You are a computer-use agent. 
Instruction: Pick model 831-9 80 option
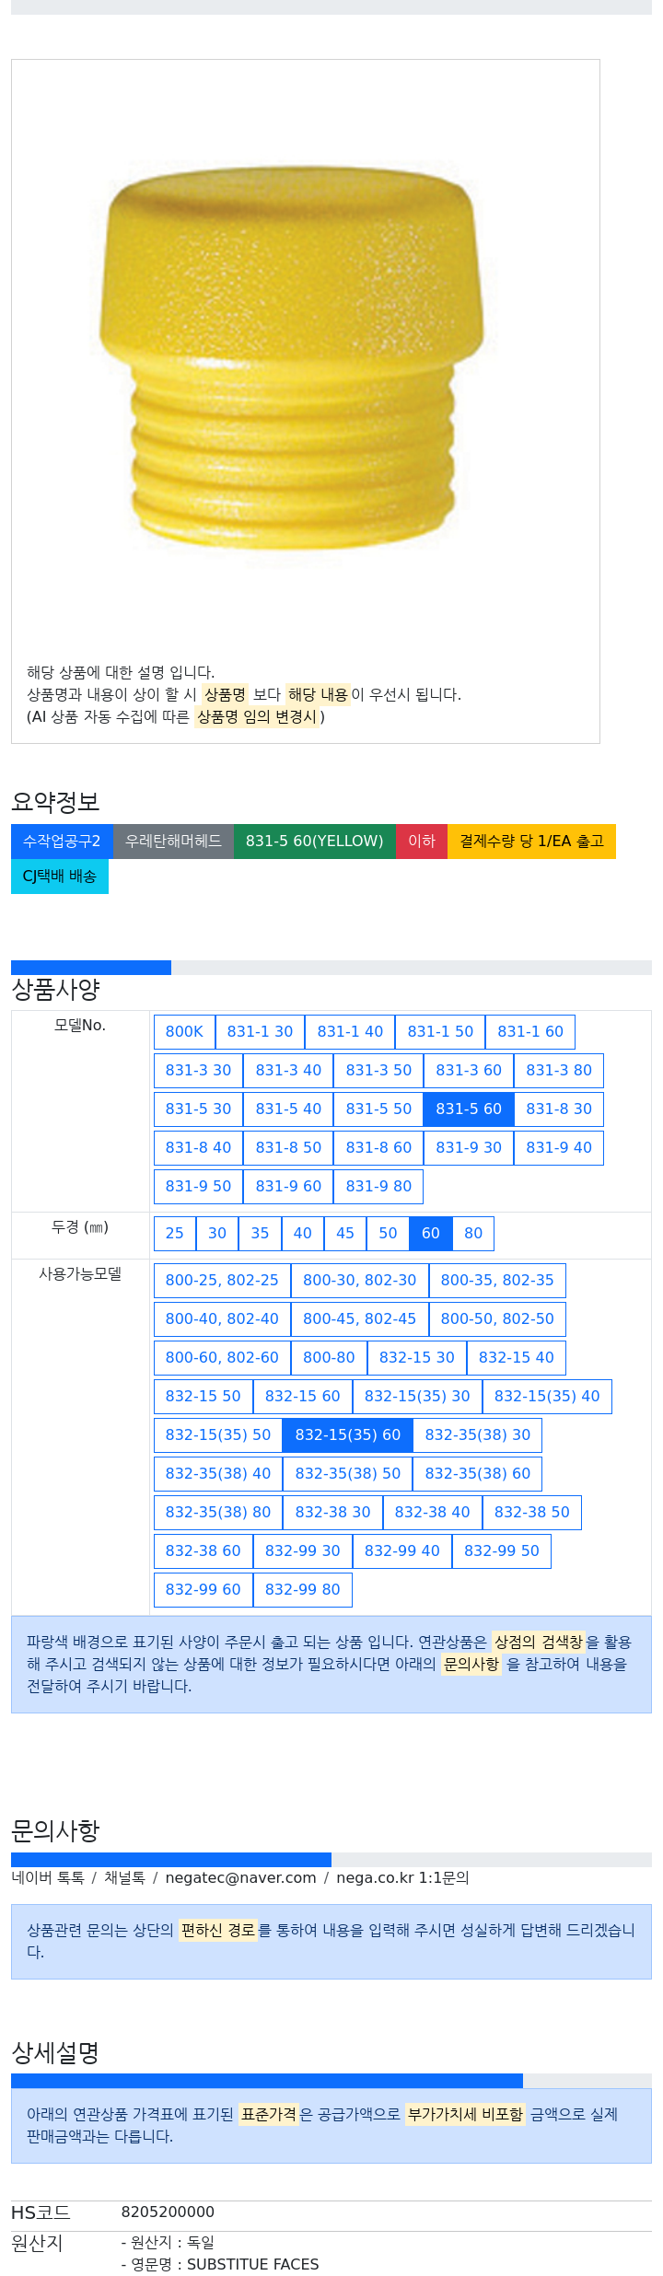click(378, 1186)
